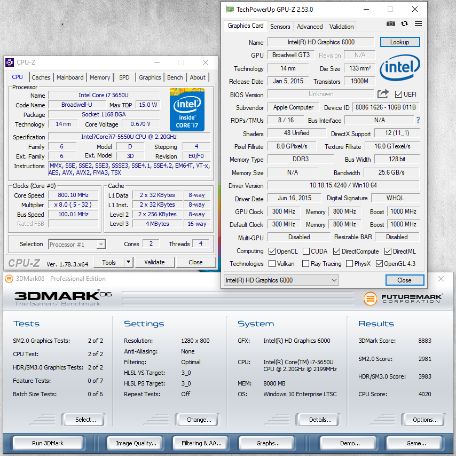Open the GPU selection dropdown in GPU-Z
This screenshot has width=456, height=456.
[x=281, y=280]
